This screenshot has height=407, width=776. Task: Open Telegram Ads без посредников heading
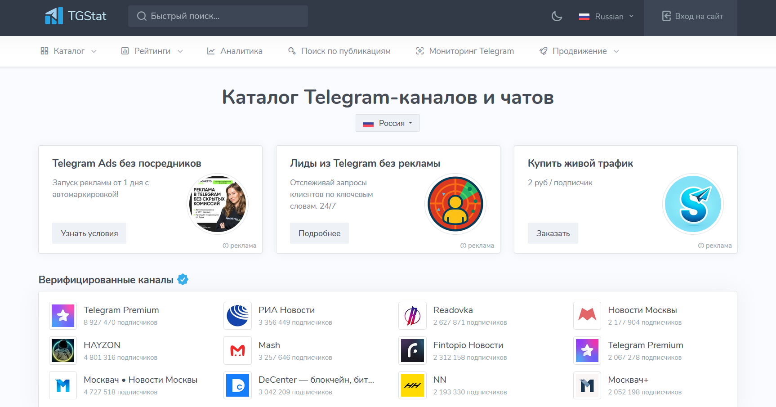[x=126, y=163]
